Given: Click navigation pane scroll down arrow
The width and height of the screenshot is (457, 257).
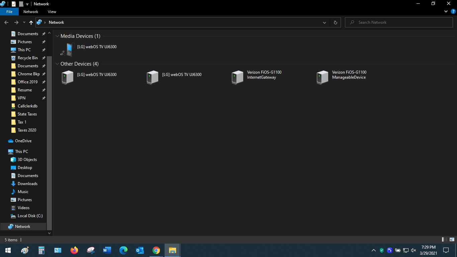Looking at the screenshot, I should 50,233.
